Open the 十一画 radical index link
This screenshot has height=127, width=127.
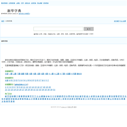(51, 74)
